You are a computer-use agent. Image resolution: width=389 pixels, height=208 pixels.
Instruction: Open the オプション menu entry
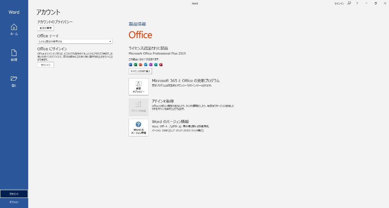click(14, 202)
